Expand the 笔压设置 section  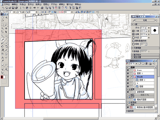(x=132, y=57)
